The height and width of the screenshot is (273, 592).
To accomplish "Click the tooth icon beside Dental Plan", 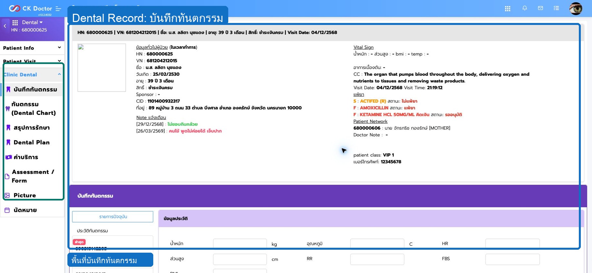I will (8, 142).
